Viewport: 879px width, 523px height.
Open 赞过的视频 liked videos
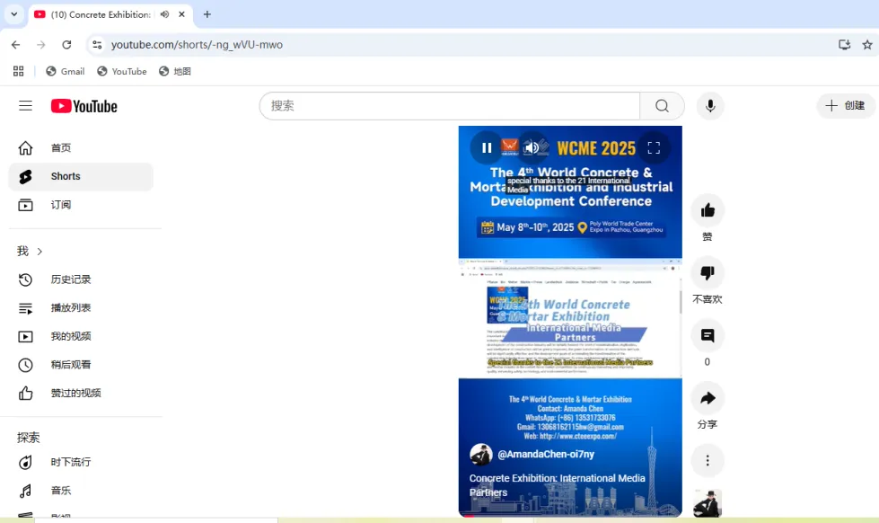pos(81,394)
